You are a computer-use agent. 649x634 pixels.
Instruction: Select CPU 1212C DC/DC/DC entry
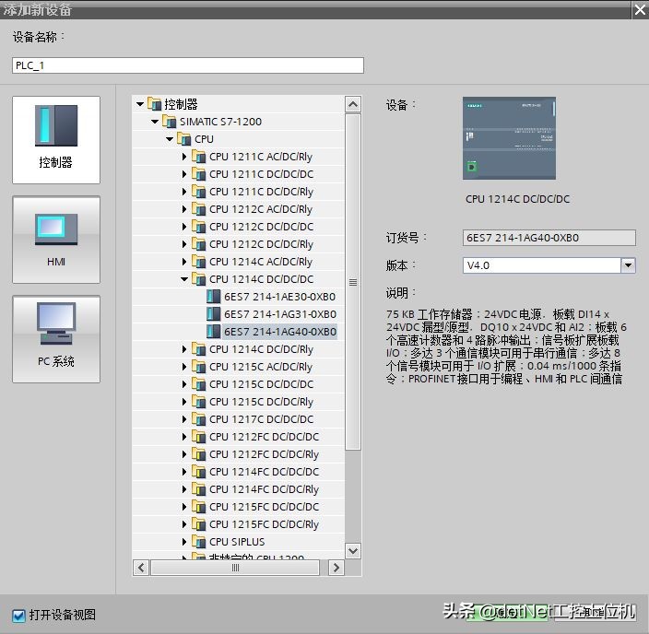[x=261, y=227]
